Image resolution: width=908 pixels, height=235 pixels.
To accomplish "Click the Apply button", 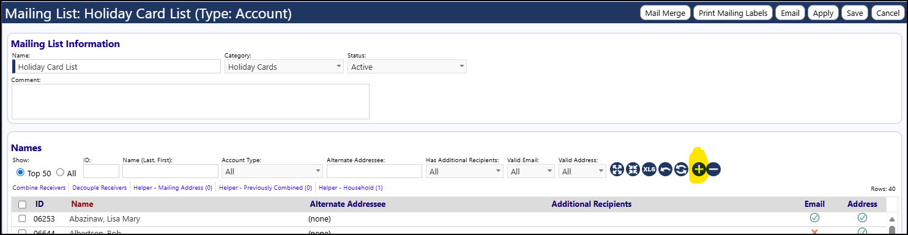I will pos(824,13).
